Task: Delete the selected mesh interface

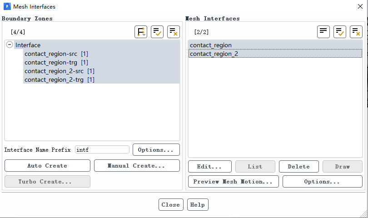Action: coord(298,167)
